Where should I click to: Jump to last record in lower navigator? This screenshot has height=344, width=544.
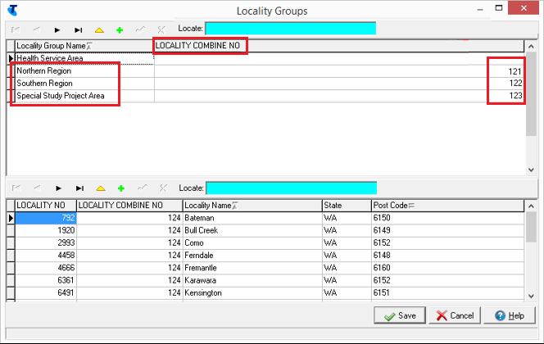click(x=79, y=188)
